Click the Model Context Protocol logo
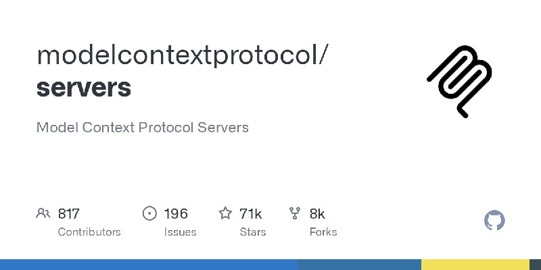Viewport: 541px width, 270px height. [x=459, y=81]
